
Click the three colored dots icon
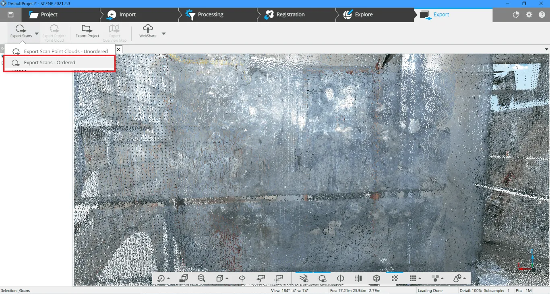tap(435, 278)
